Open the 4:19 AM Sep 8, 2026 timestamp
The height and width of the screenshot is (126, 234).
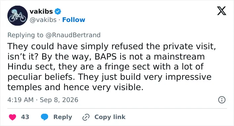coord(43,100)
